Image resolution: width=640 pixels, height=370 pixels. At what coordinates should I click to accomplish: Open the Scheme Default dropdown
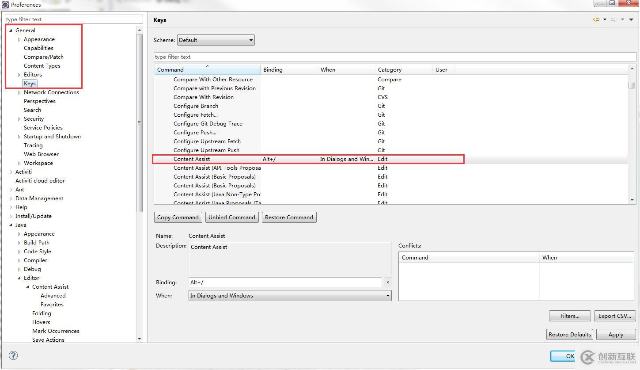coord(216,40)
